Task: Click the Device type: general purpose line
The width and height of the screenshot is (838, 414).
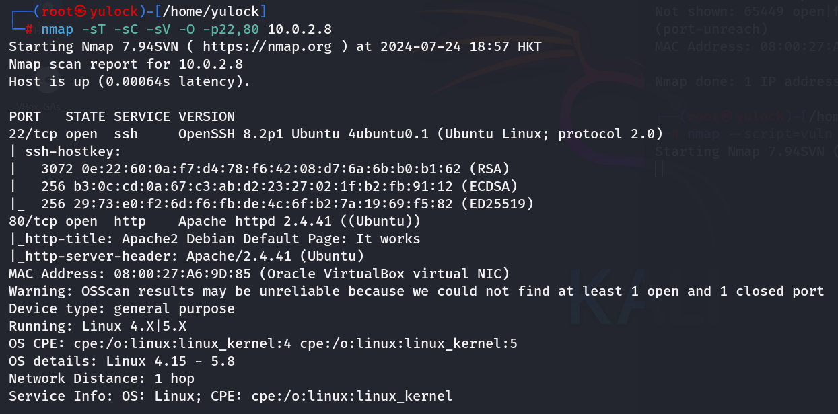Action: [122, 308]
